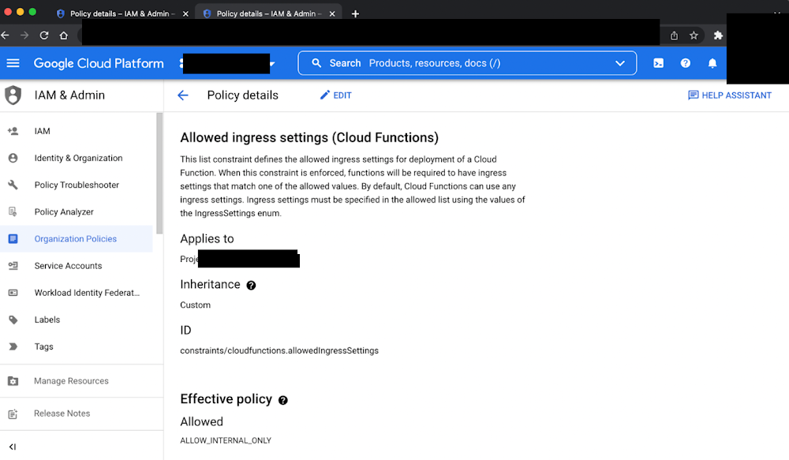789x460 pixels.
Task: Select Identity & Organization in sidebar
Action: (77, 158)
